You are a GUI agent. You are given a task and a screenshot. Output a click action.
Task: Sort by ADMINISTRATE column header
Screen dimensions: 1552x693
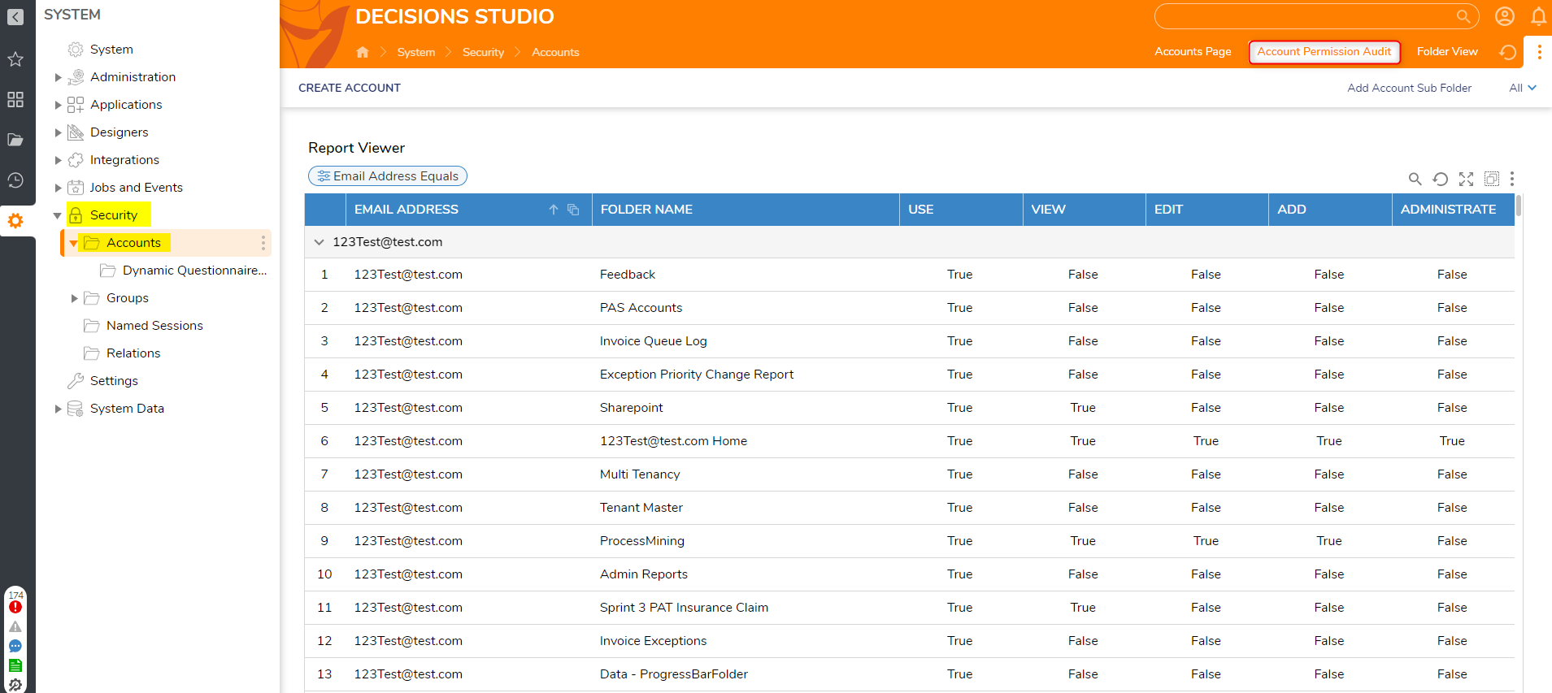point(1453,210)
